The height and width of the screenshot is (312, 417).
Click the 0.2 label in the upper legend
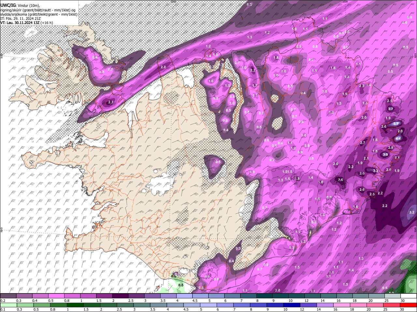2,301
